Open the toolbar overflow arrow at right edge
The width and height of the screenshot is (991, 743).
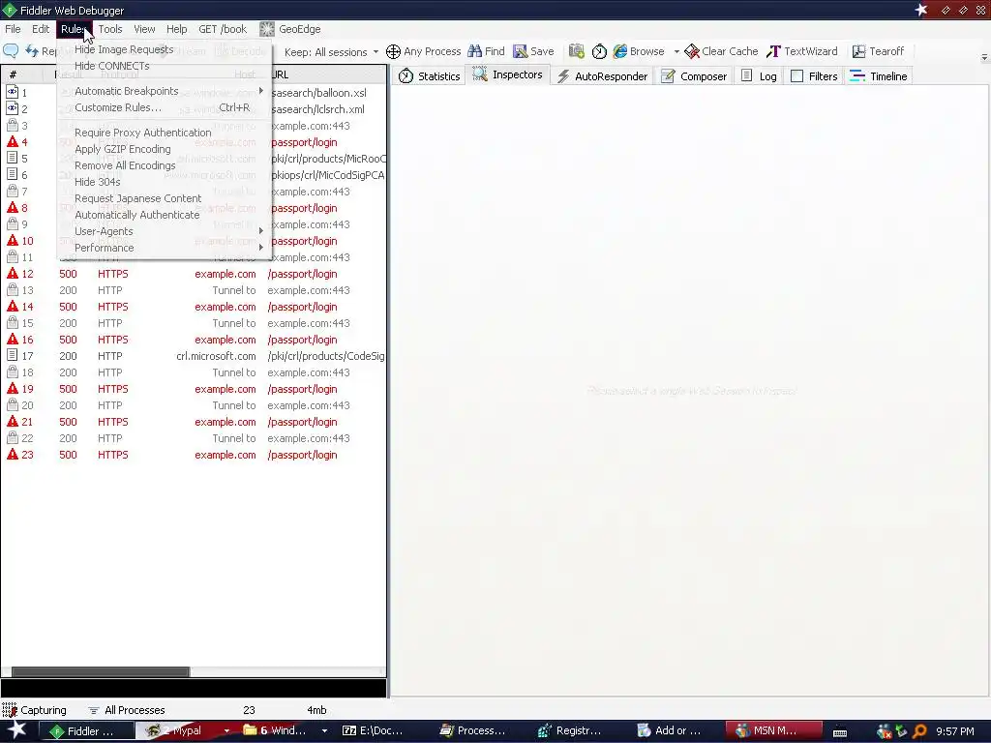[x=984, y=57]
